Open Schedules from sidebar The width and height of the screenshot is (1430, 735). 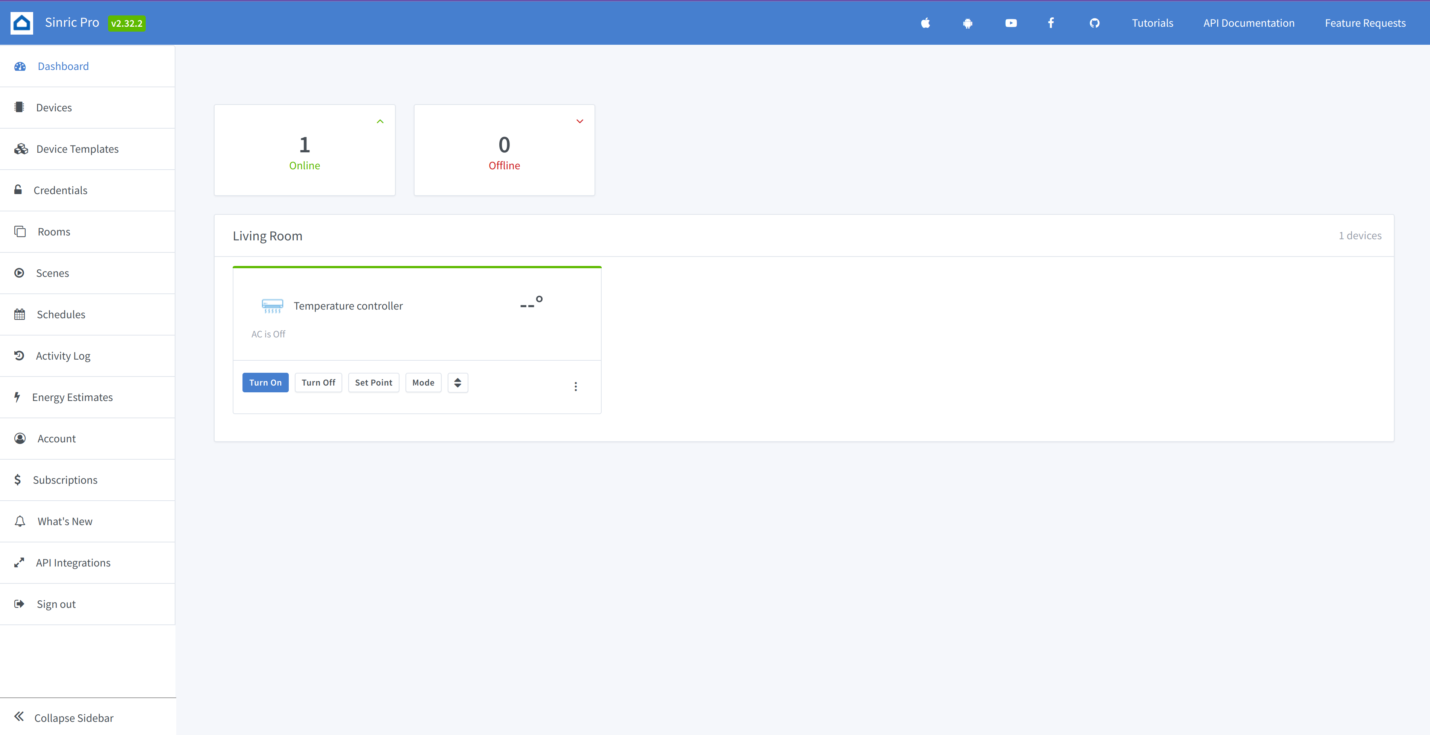click(x=88, y=314)
